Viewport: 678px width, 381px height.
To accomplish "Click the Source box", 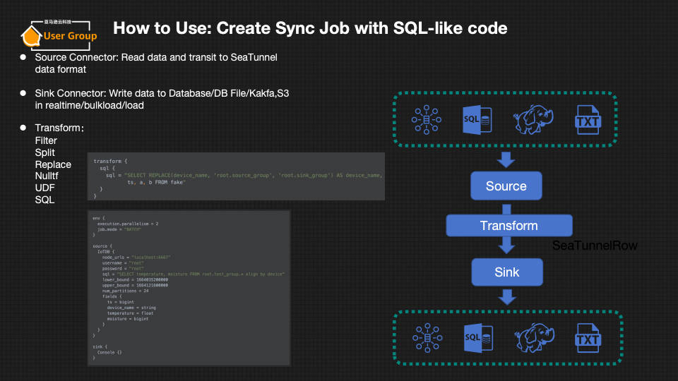I will 506,186.
